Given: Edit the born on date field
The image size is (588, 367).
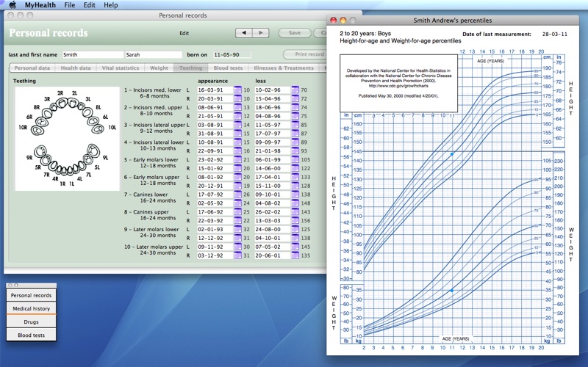Looking at the screenshot, I should click(232, 54).
